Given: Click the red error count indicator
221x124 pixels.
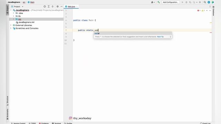Looking at the screenshot, I should tap(199, 11).
